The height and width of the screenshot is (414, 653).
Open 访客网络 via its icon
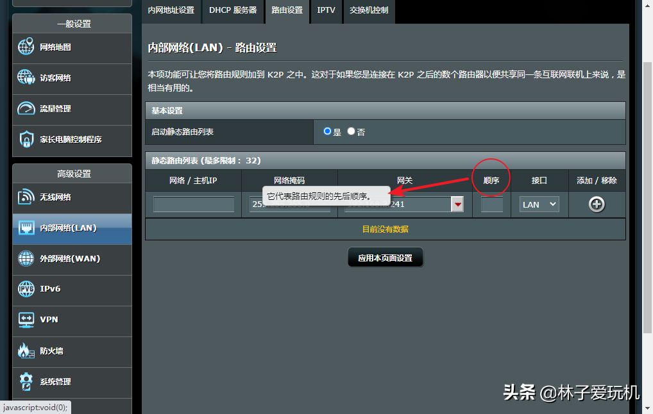click(x=26, y=78)
